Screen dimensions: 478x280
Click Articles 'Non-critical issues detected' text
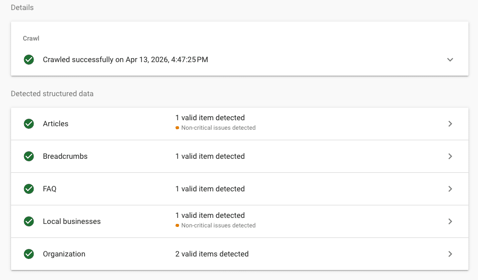(218, 128)
